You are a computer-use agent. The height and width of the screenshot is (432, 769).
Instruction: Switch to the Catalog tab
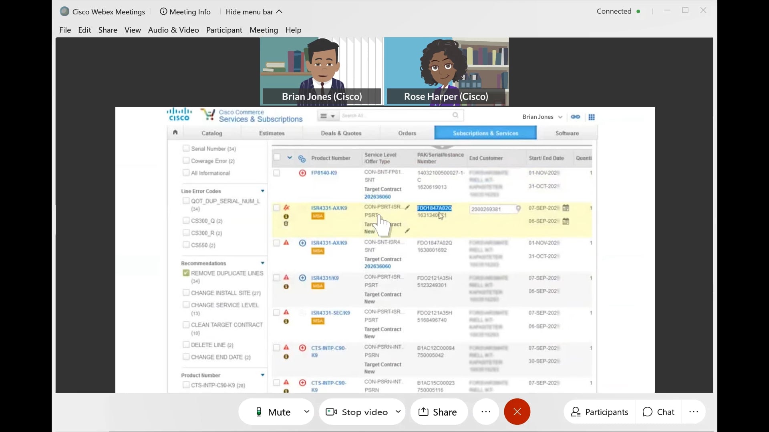(212, 133)
